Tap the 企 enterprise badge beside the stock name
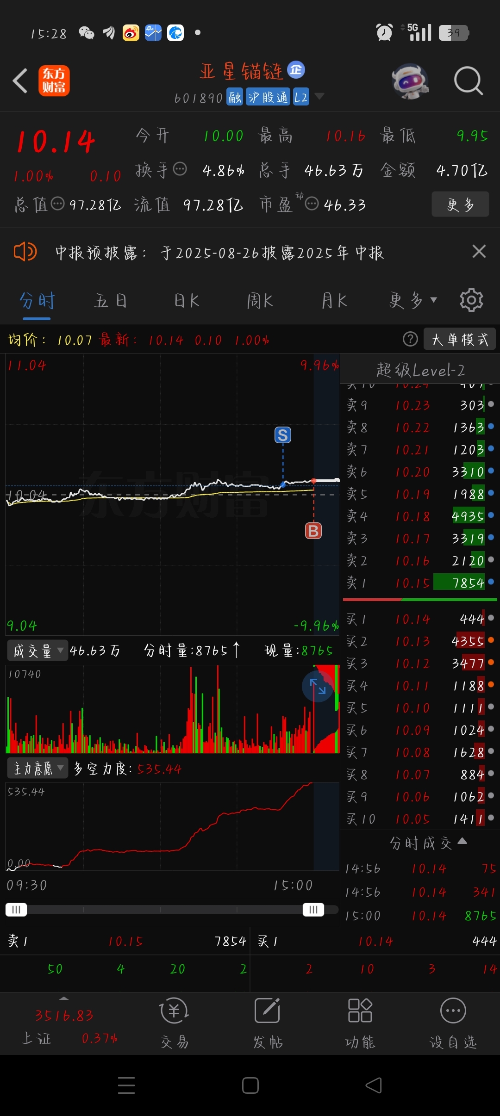This screenshot has width=500, height=1116. click(x=296, y=70)
